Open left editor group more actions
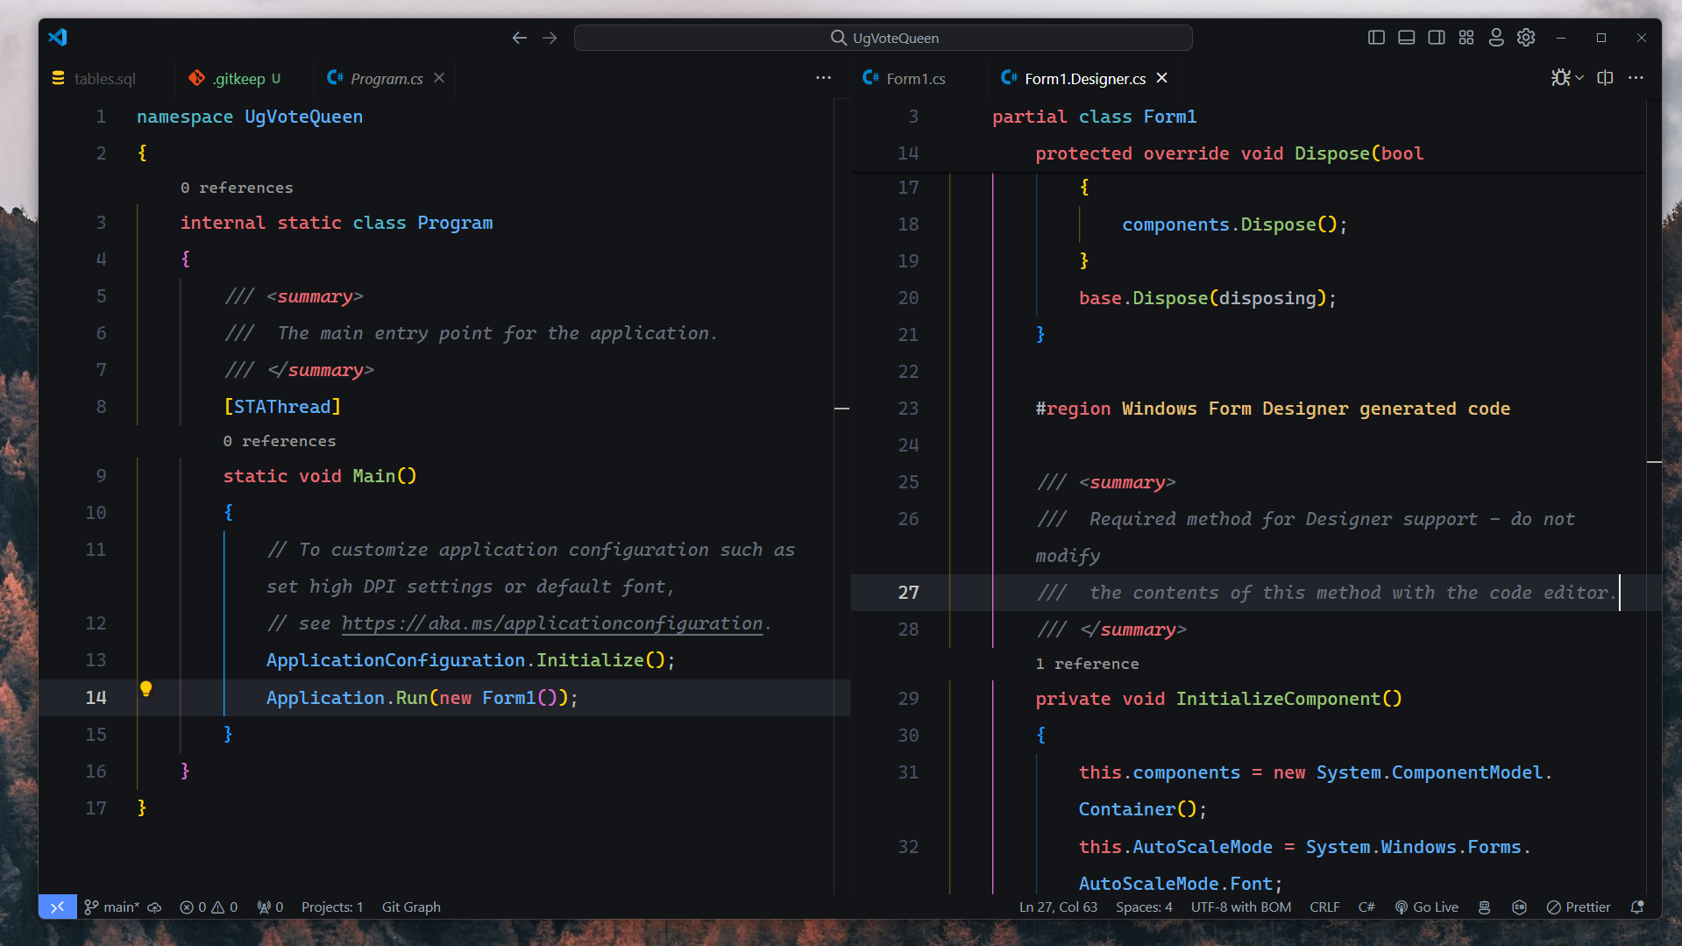The width and height of the screenshot is (1682, 946). [x=823, y=78]
